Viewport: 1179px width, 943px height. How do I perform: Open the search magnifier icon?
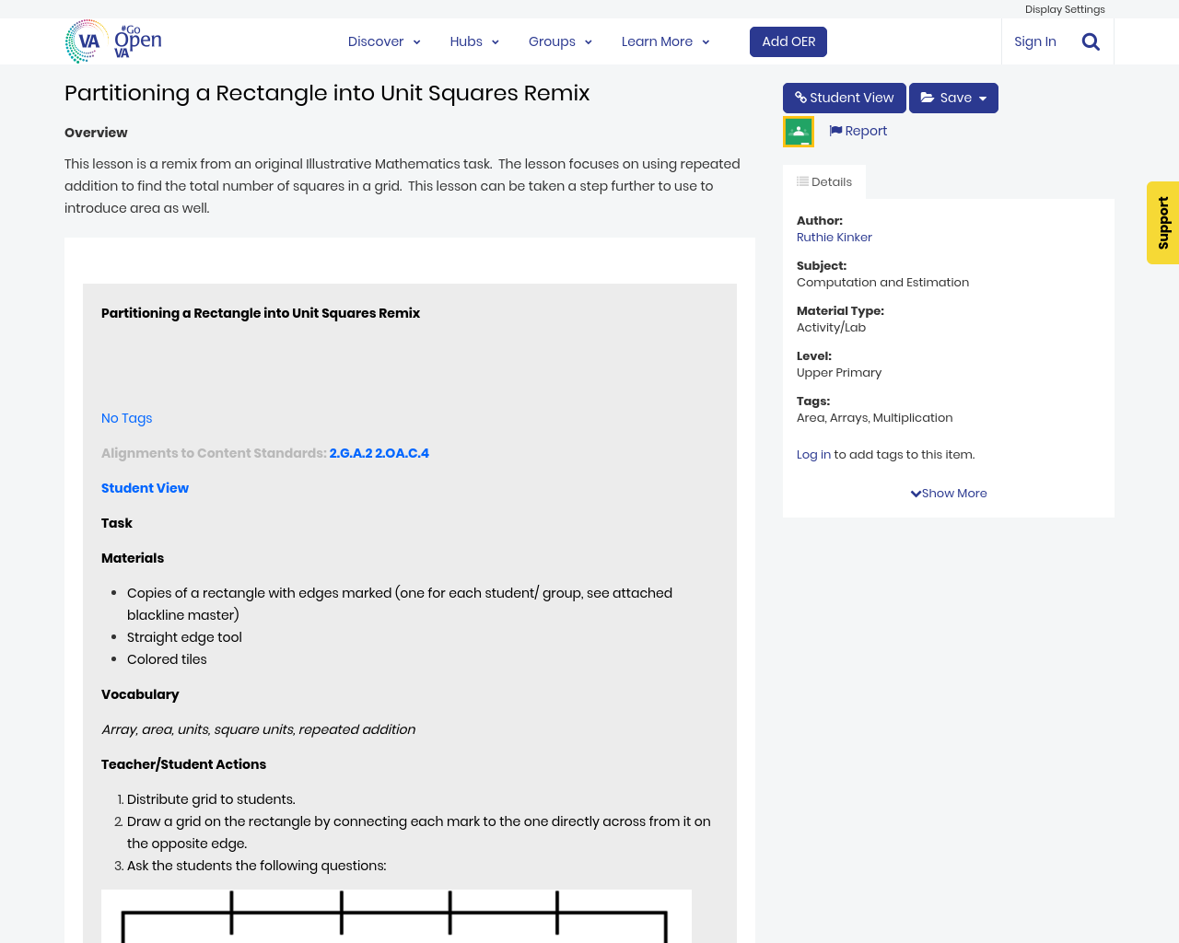pos(1091,41)
